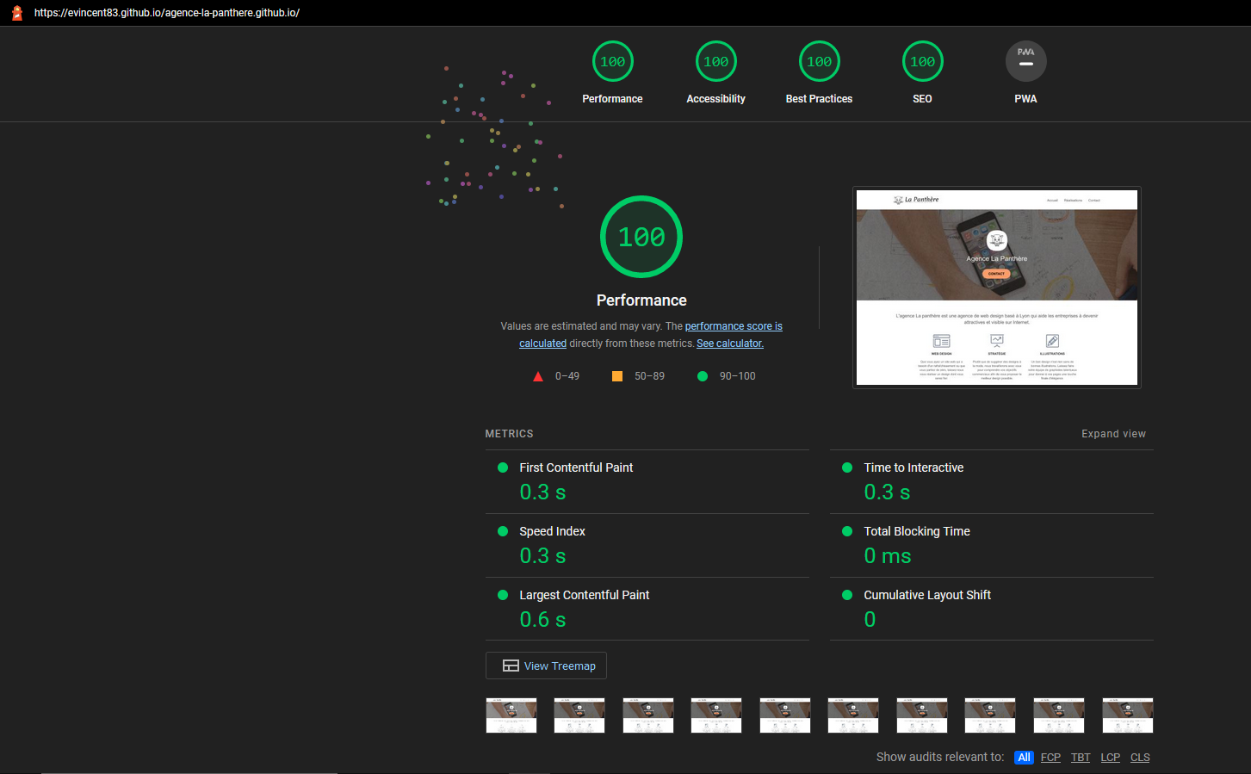Click the large Performance 100 gauge
This screenshot has height=774, width=1251.
pyautogui.click(x=641, y=236)
